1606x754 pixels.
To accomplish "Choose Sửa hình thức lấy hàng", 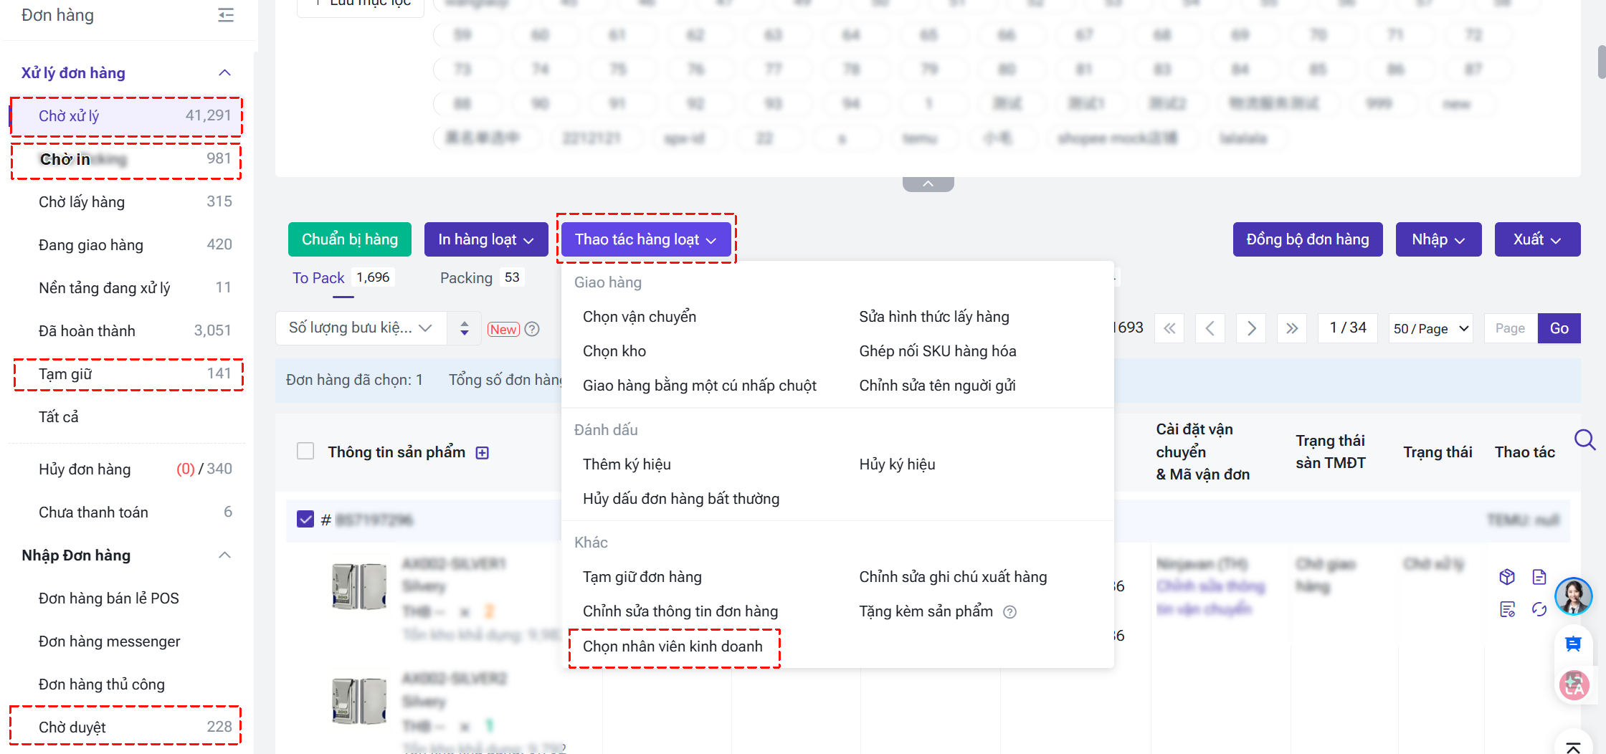I will [934, 317].
